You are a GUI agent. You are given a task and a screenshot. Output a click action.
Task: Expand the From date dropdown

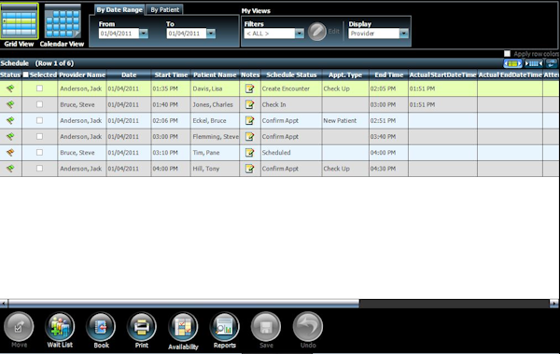click(144, 34)
